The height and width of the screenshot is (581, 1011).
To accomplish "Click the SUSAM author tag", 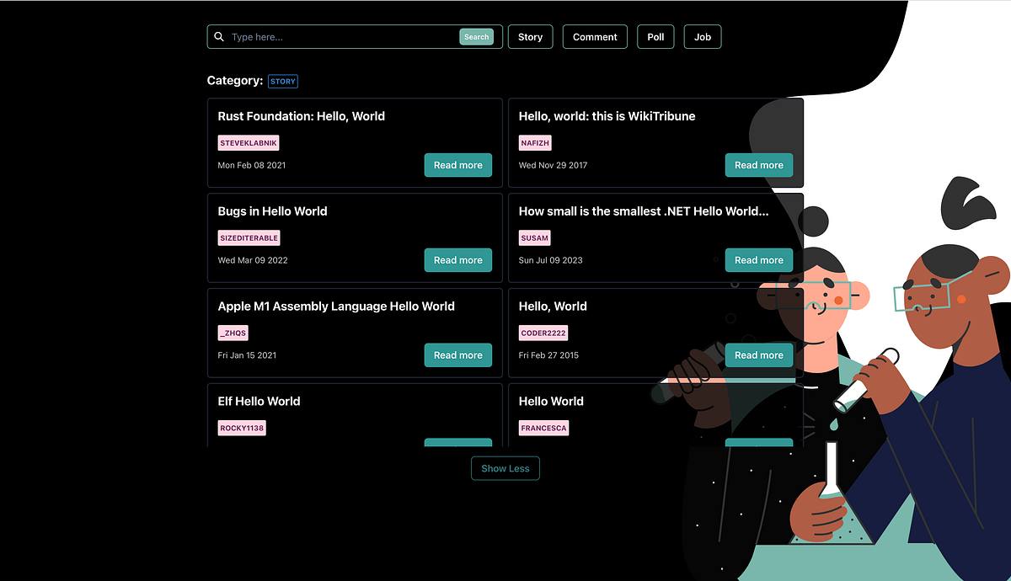I will tap(534, 237).
